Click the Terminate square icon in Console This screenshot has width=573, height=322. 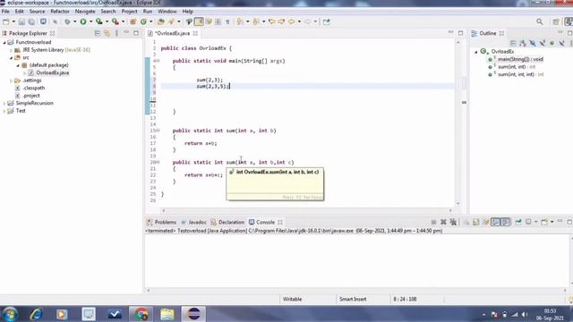pos(433,222)
